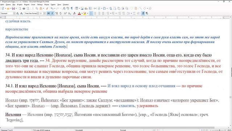This screenshot has width=232, height=131.
Task: Undo the last action
Action: coord(52,8)
